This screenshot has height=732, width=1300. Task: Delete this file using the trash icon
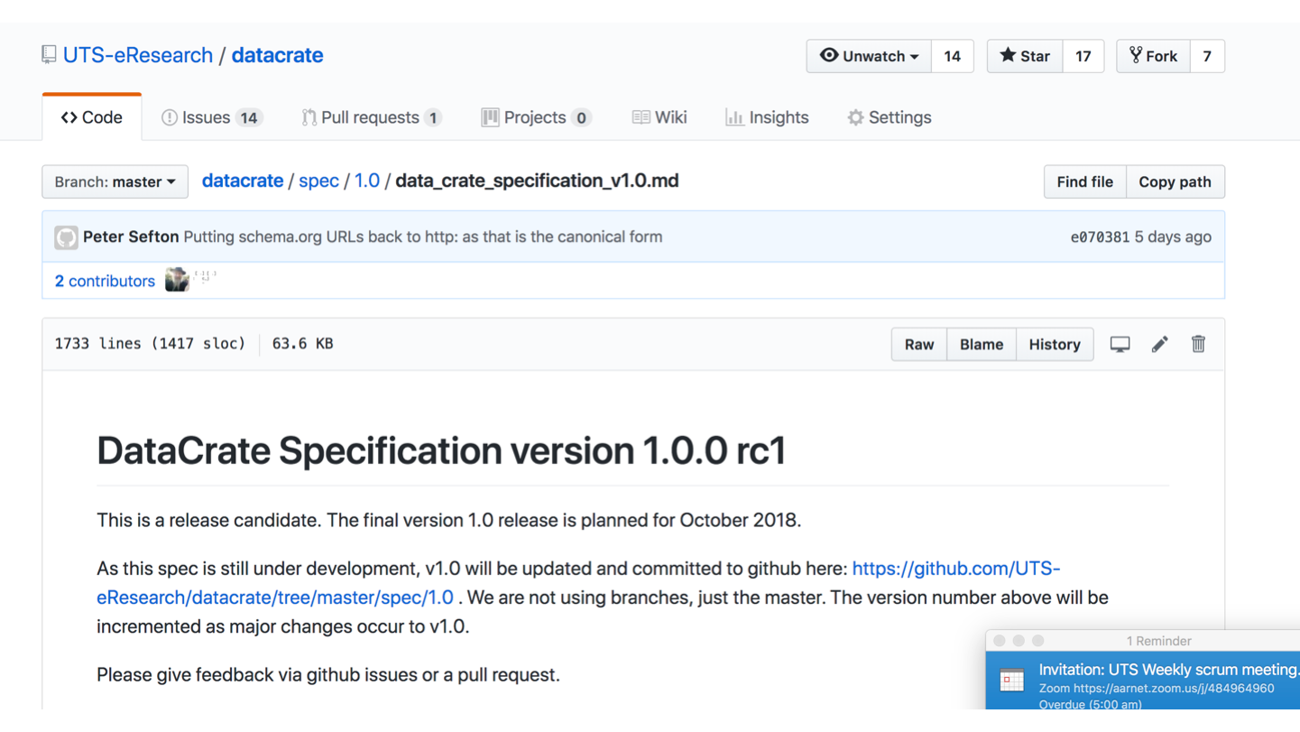[x=1198, y=344]
